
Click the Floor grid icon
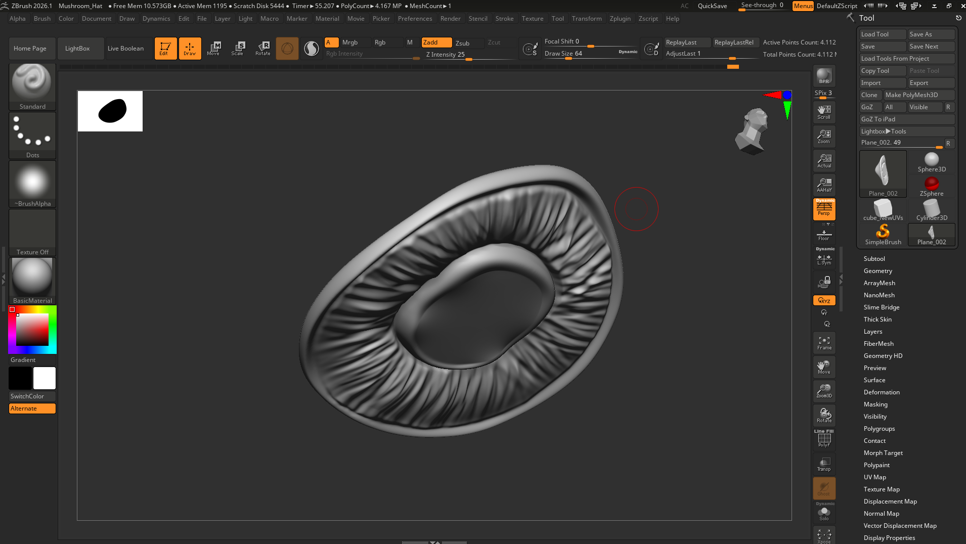point(824,235)
